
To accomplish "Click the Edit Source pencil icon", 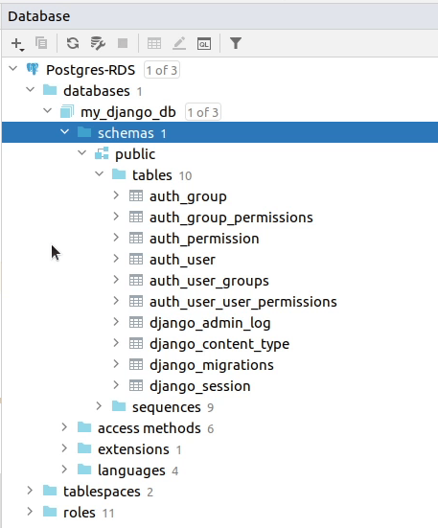I will (x=179, y=43).
